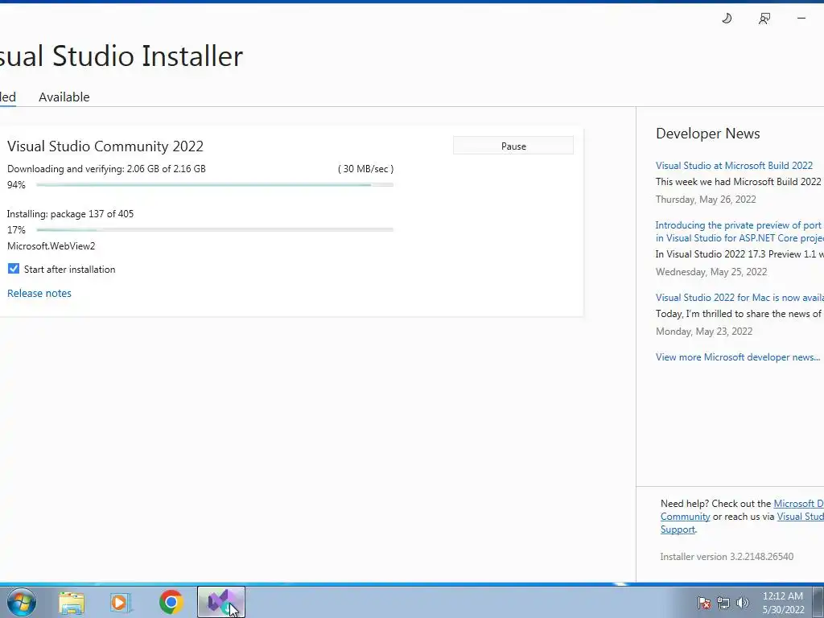Click the Installer version 3.2.2148.26540 text
Image resolution: width=824 pixels, height=618 pixels.
[727, 557]
